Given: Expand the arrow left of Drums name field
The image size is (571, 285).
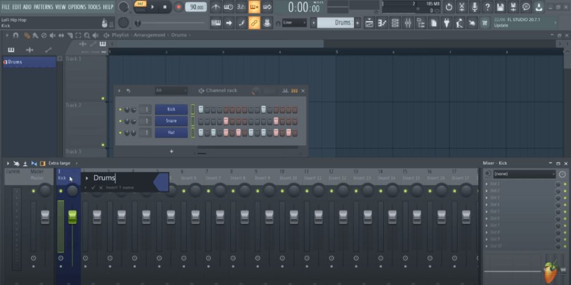Looking at the screenshot, I should click(x=87, y=178).
